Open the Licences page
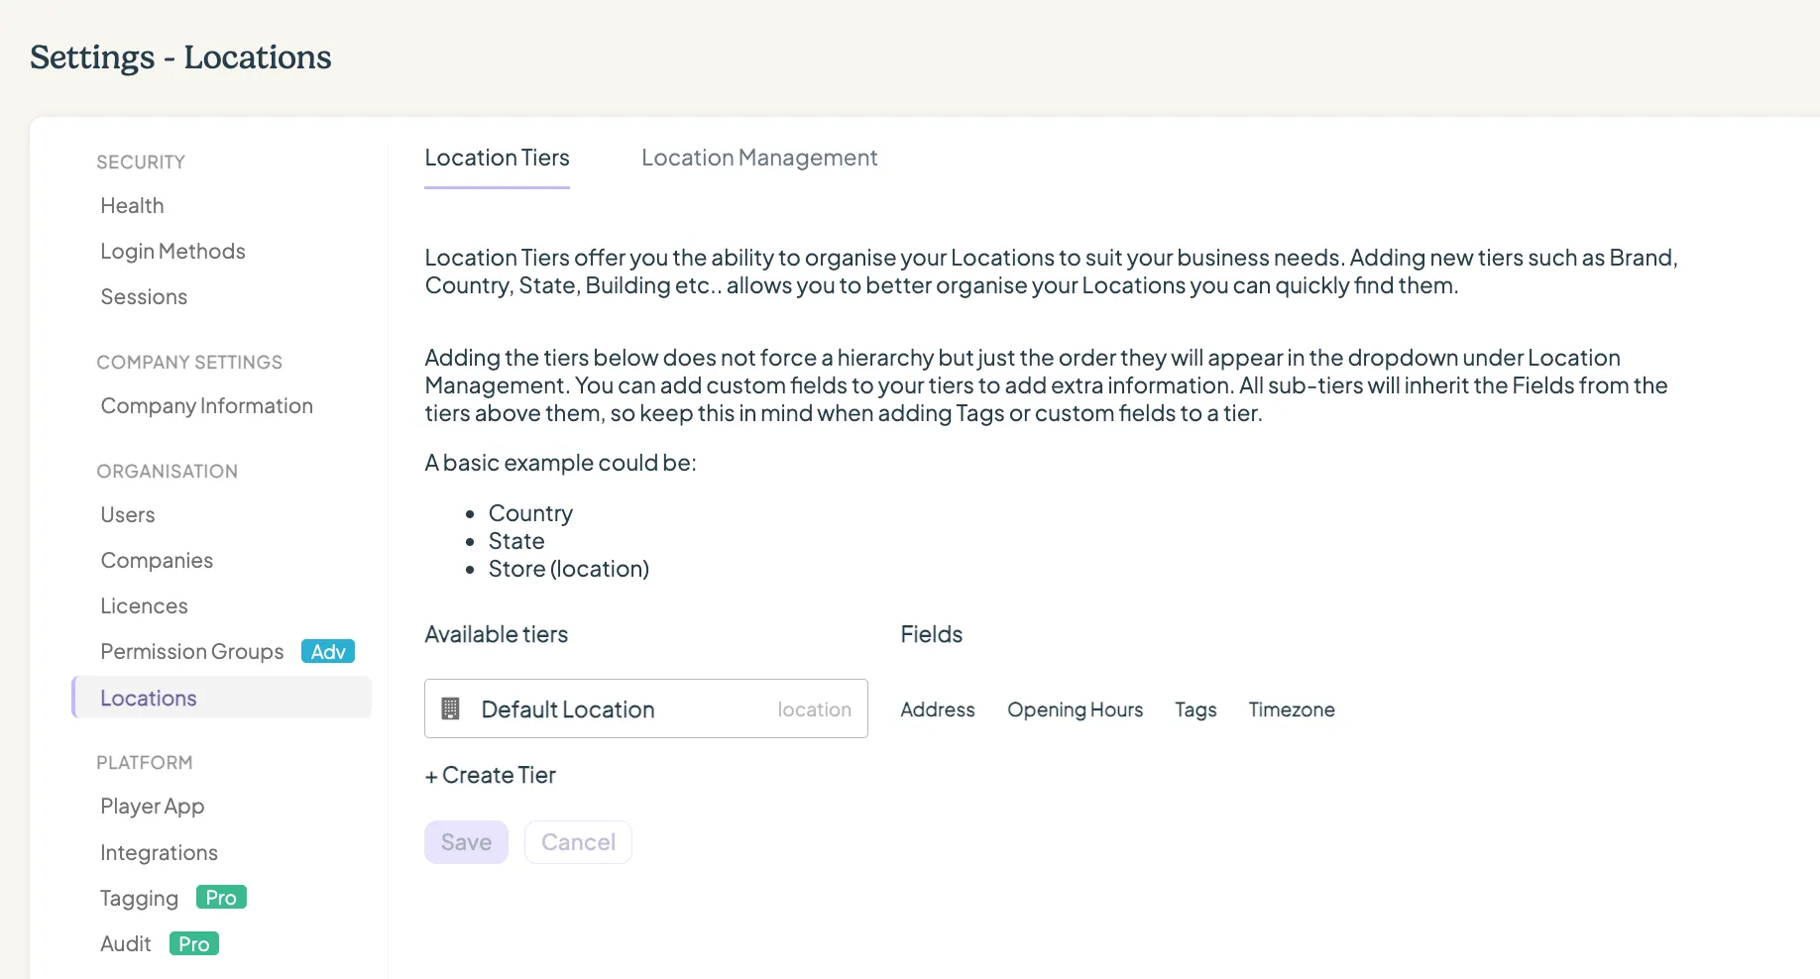Viewport: 1820px width, 979px height. point(144,605)
